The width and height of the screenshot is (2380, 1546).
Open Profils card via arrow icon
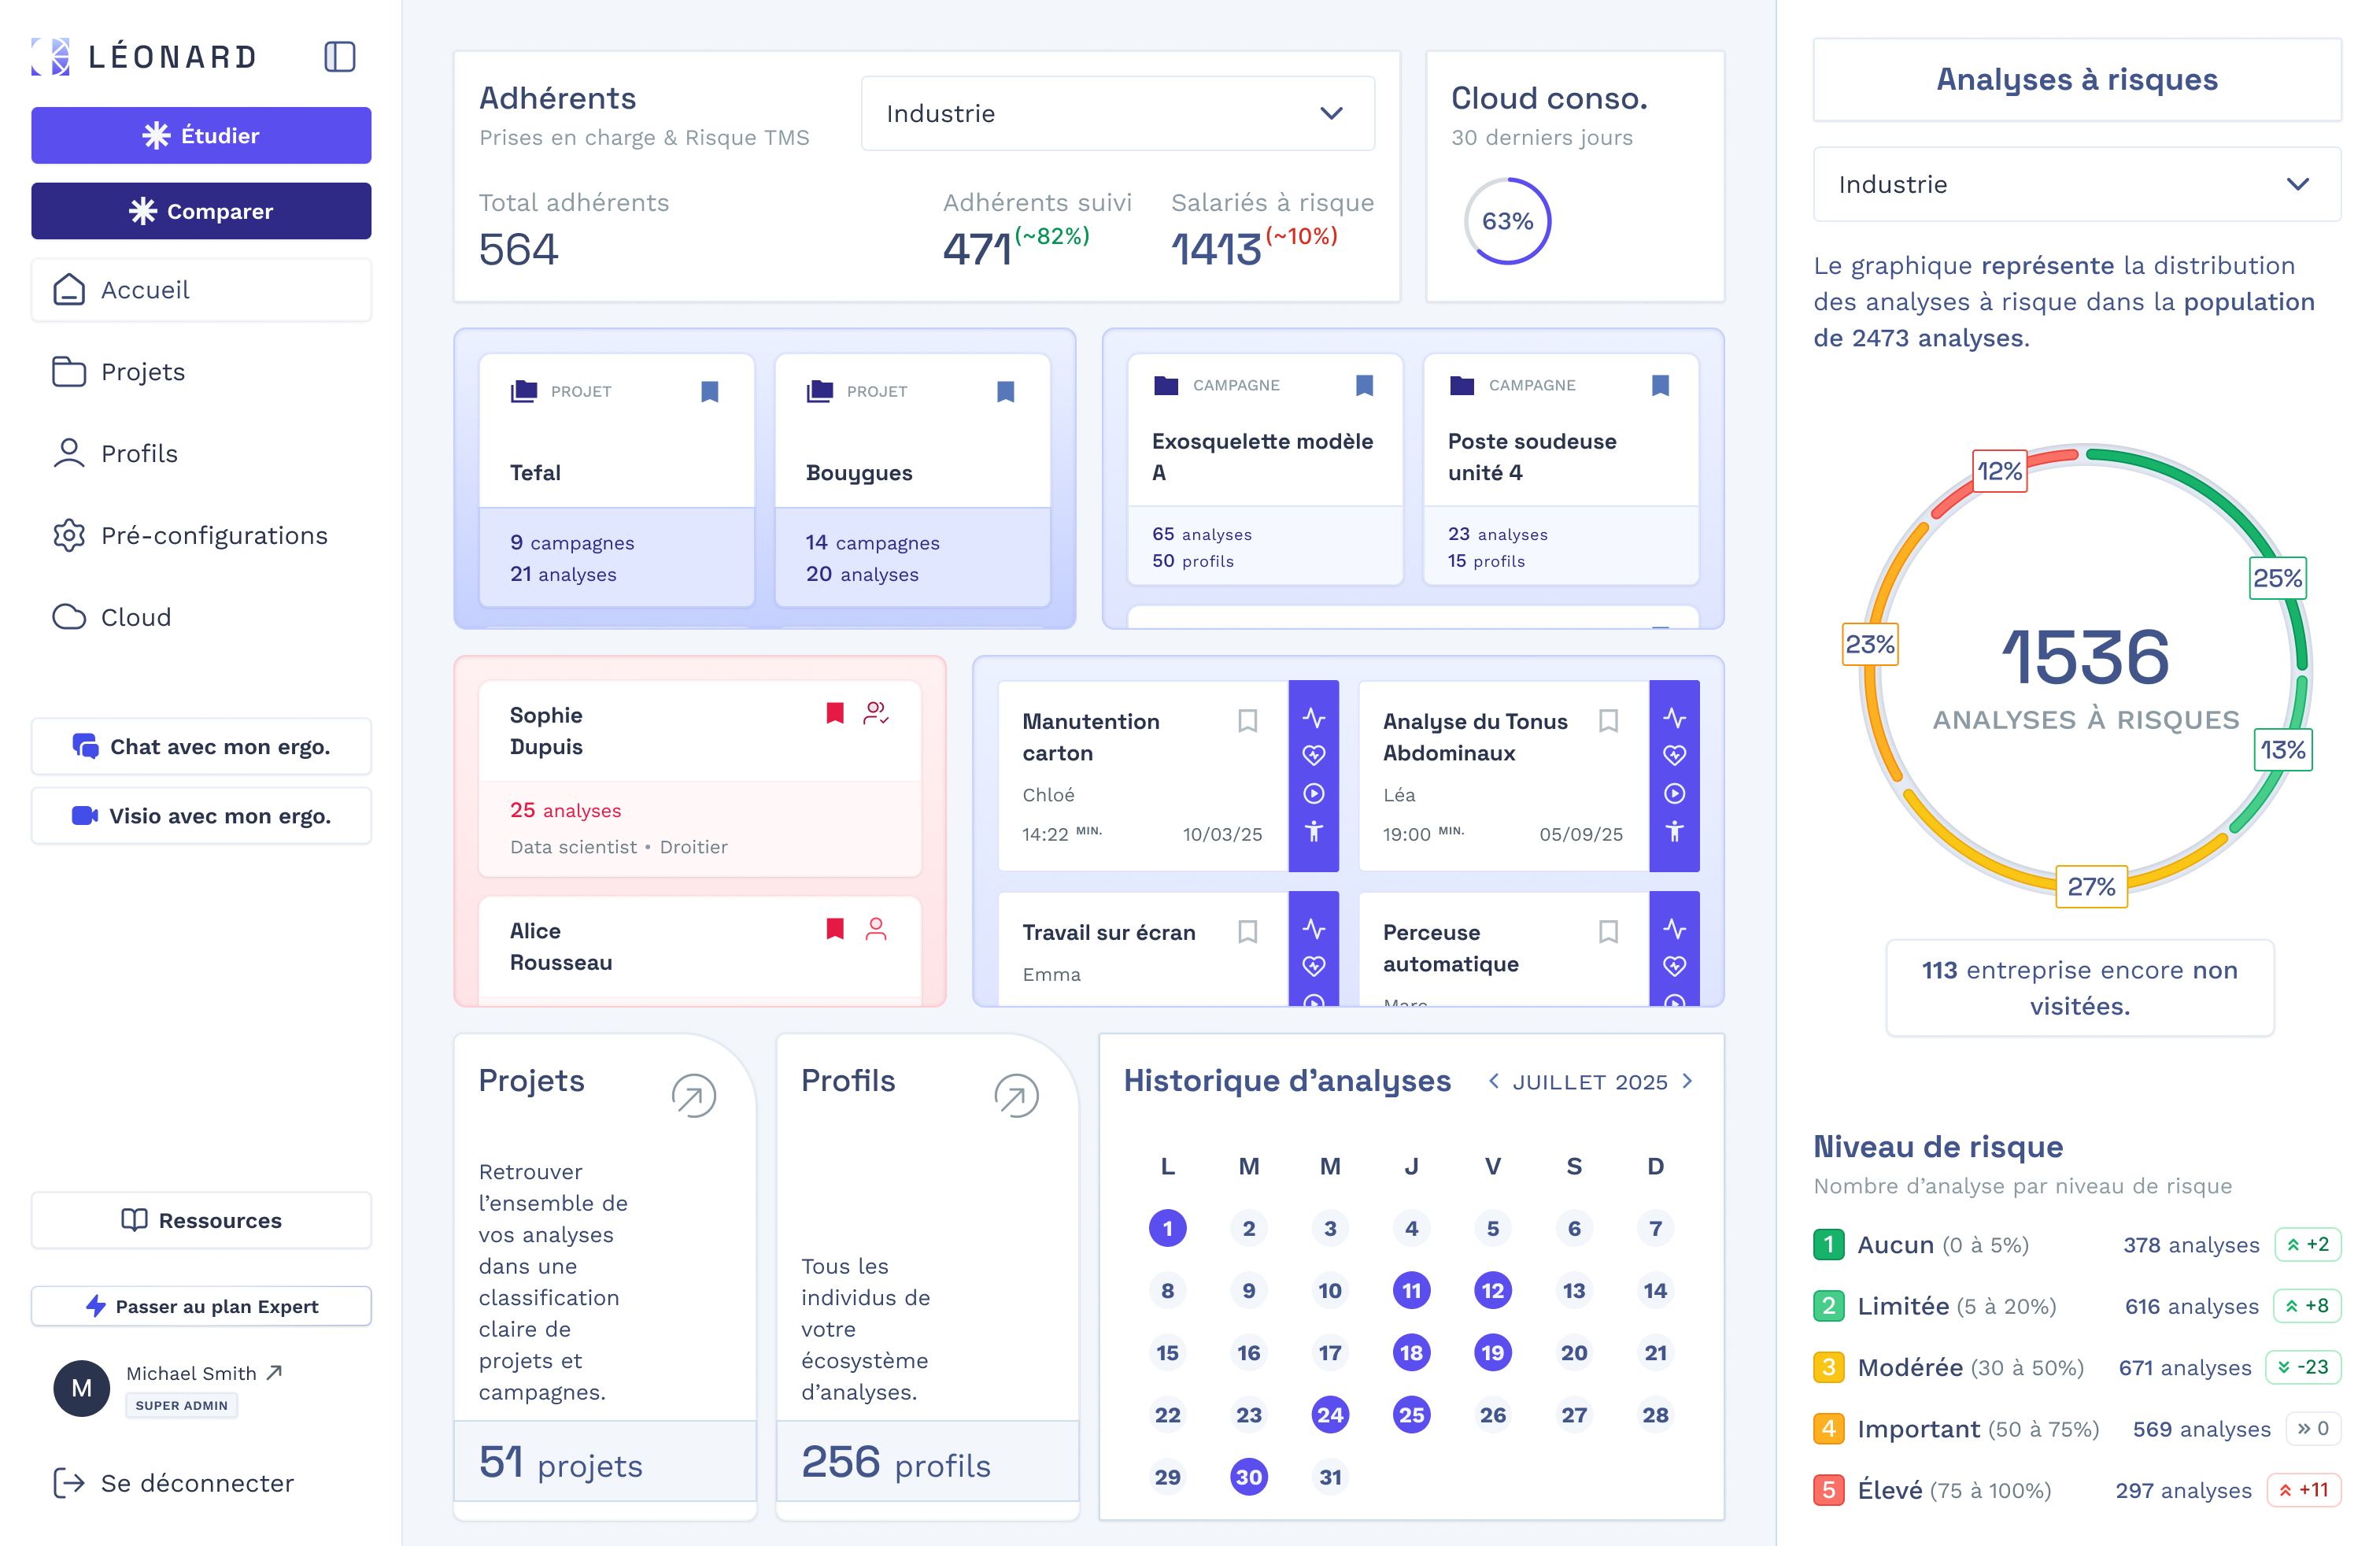point(1016,1096)
